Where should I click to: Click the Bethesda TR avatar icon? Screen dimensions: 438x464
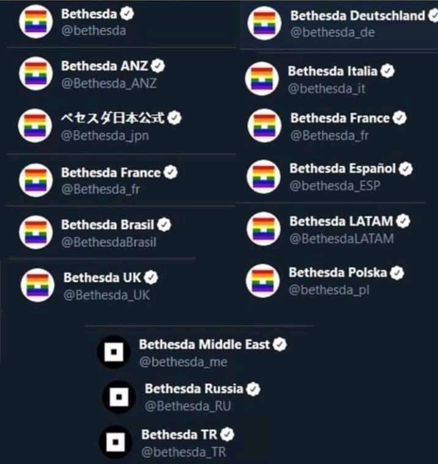115,443
